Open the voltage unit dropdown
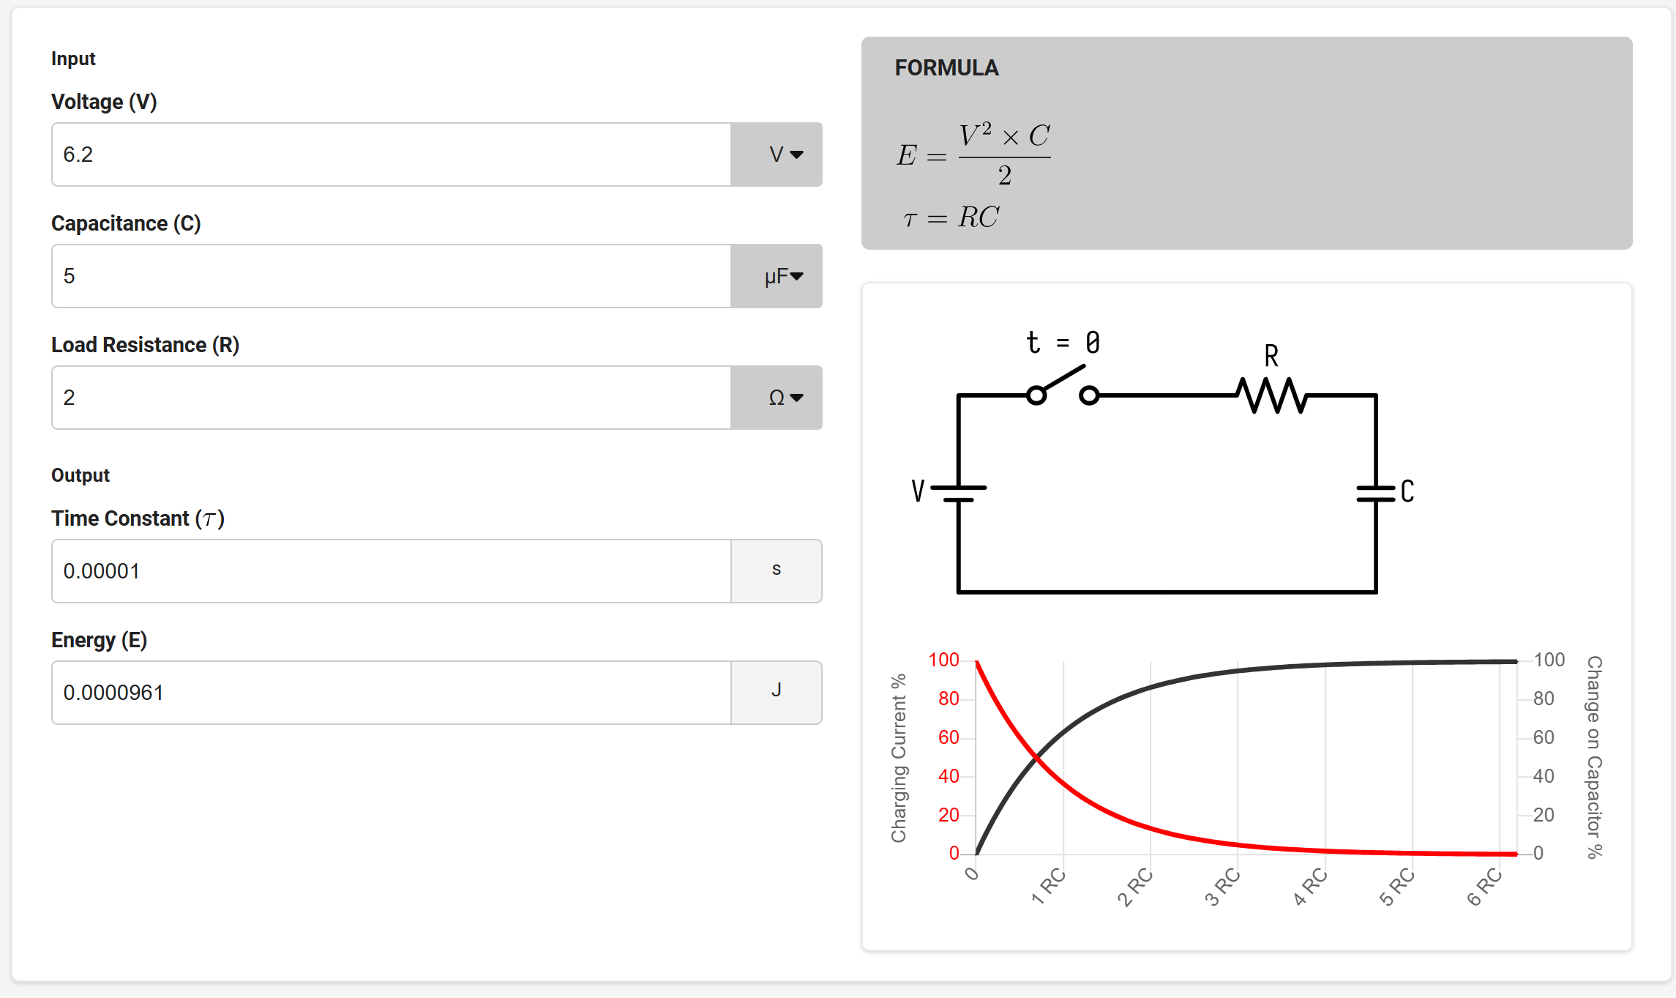The image size is (1676, 998). click(x=777, y=154)
